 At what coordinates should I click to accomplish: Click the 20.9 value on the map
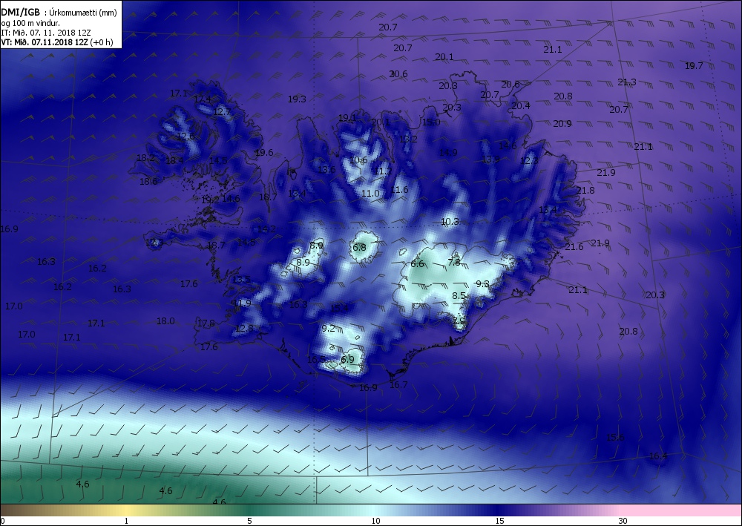point(562,124)
